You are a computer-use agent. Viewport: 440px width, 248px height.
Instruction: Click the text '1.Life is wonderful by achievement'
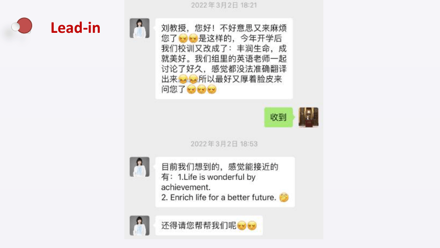pyautogui.click(x=208, y=182)
